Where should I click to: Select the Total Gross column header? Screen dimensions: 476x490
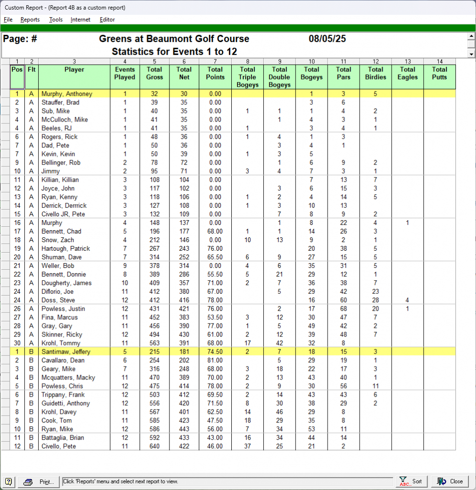click(x=154, y=73)
